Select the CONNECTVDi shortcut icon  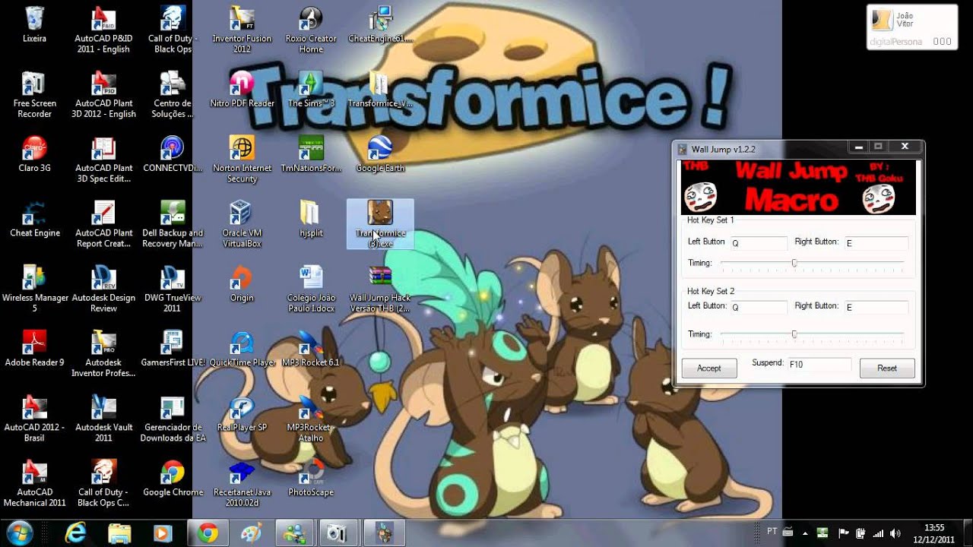(173, 154)
